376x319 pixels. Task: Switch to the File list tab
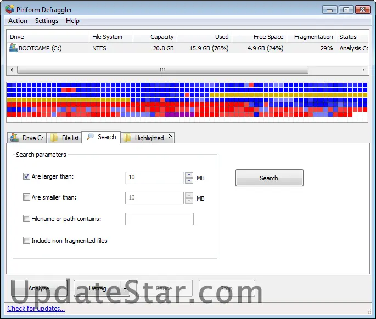(x=64, y=138)
